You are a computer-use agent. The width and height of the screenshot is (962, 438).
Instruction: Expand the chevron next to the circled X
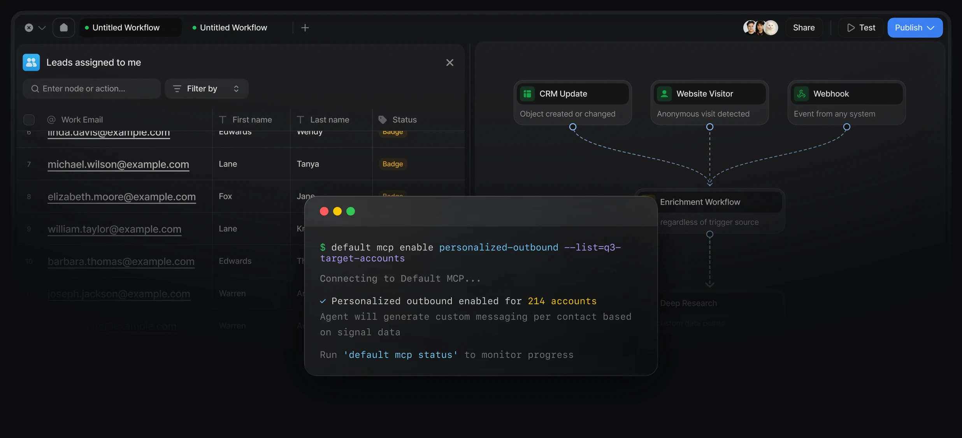42,28
